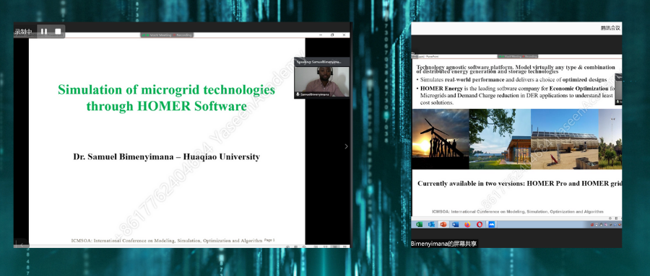This screenshot has height=276, width=650.
Task: Click the muted microphone icon under video
Action: (298, 94)
